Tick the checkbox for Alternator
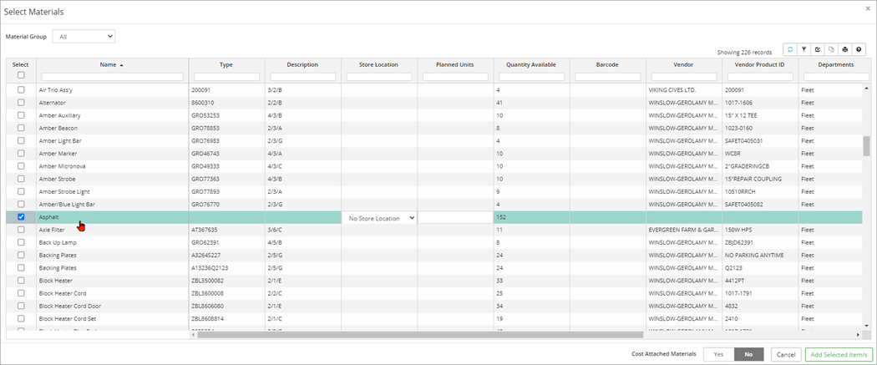The width and height of the screenshot is (877, 365). click(21, 102)
